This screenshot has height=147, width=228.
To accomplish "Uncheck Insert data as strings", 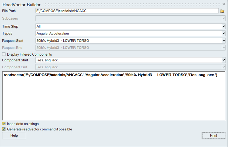I will (4, 124).
